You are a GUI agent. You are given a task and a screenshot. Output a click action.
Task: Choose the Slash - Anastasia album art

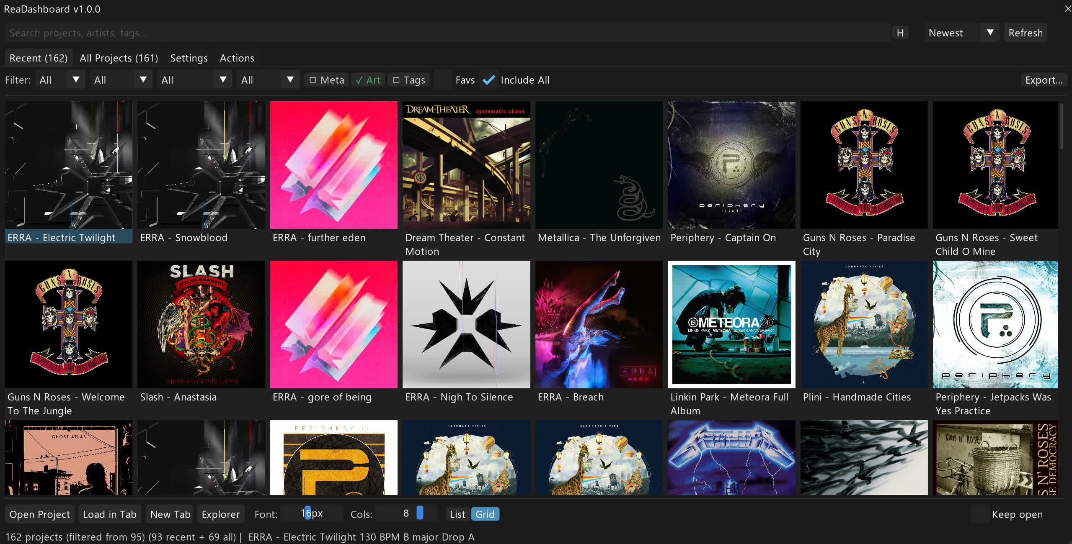click(201, 324)
